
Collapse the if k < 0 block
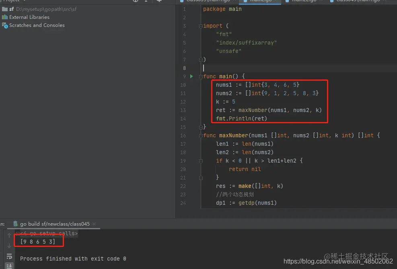click(x=201, y=161)
